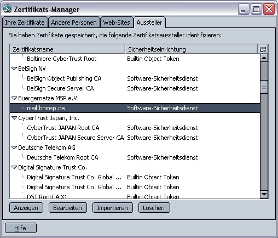
Task: Click the Anzeigen button
Action: pos(26,208)
